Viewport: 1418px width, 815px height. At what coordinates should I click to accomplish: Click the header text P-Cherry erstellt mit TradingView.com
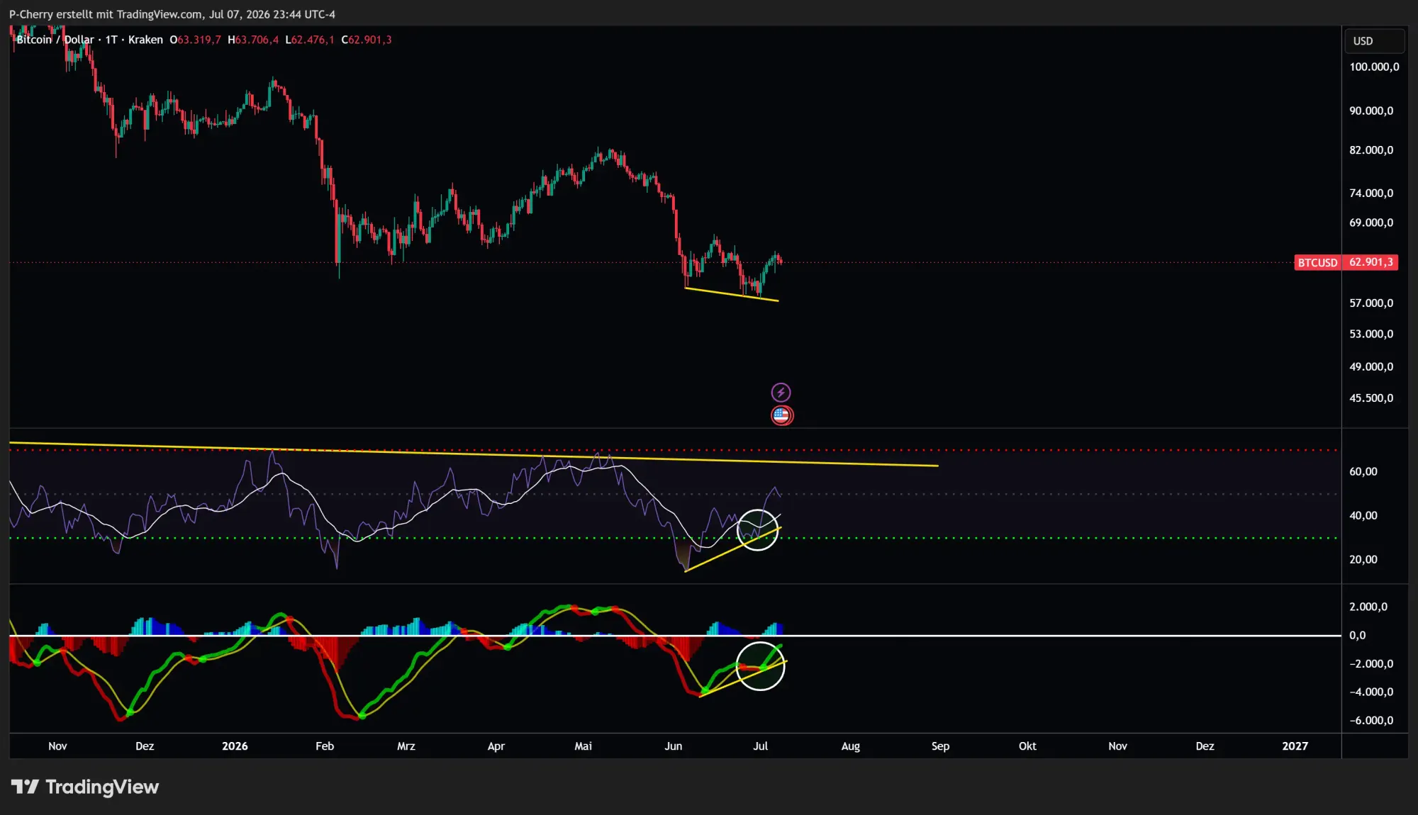pyautogui.click(x=105, y=14)
